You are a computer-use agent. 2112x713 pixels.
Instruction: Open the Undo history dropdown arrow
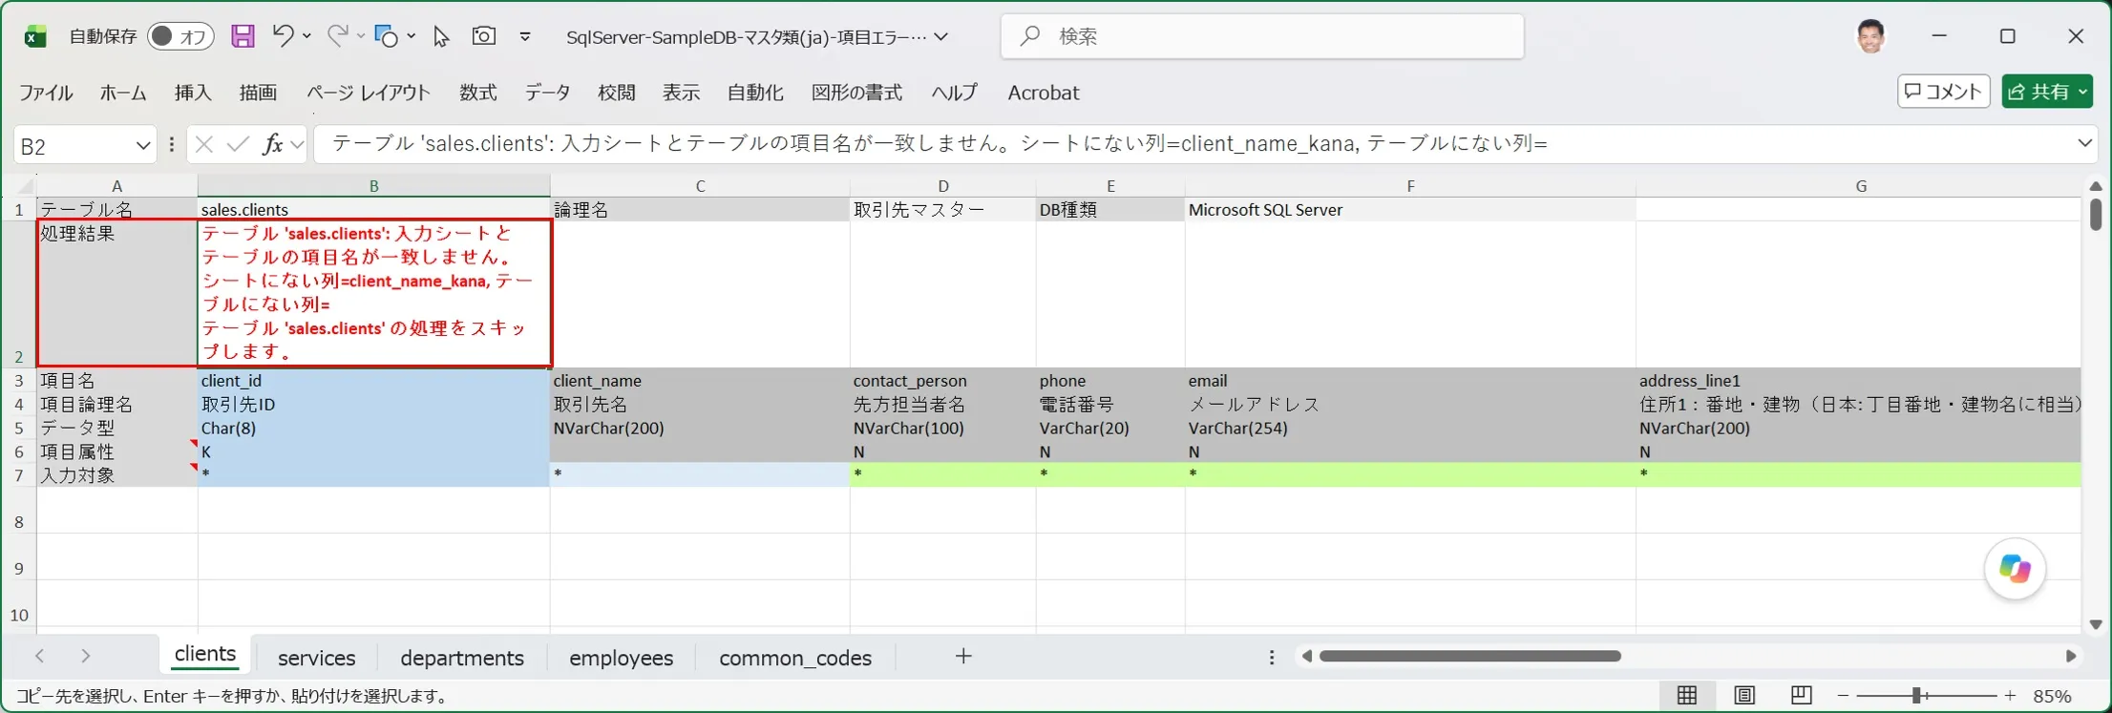tap(307, 36)
